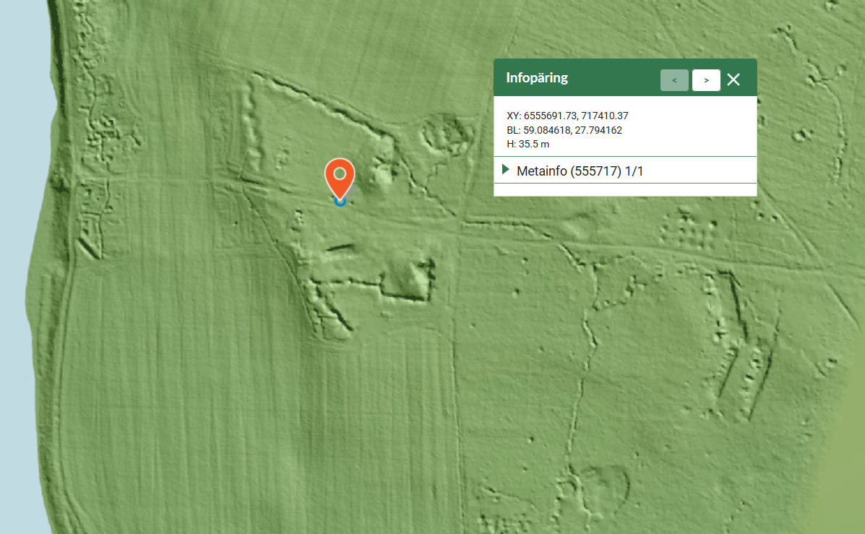Click the blue circle beneath the pin
The width and height of the screenshot is (865, 534).
point(340,201)
